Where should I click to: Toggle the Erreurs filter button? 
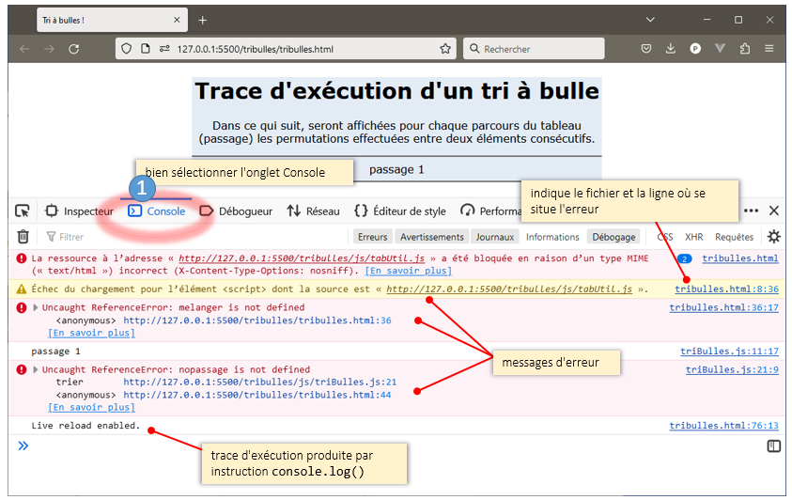tap(372, 237)
